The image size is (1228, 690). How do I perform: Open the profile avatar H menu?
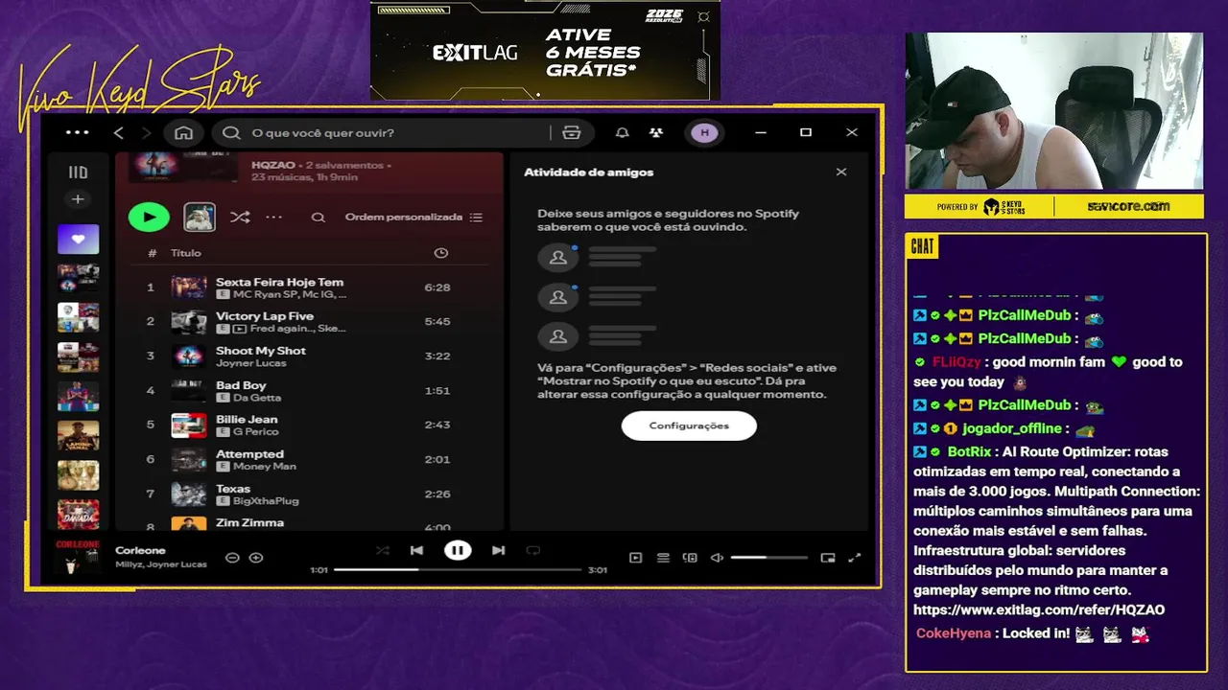tap(705, 133)
